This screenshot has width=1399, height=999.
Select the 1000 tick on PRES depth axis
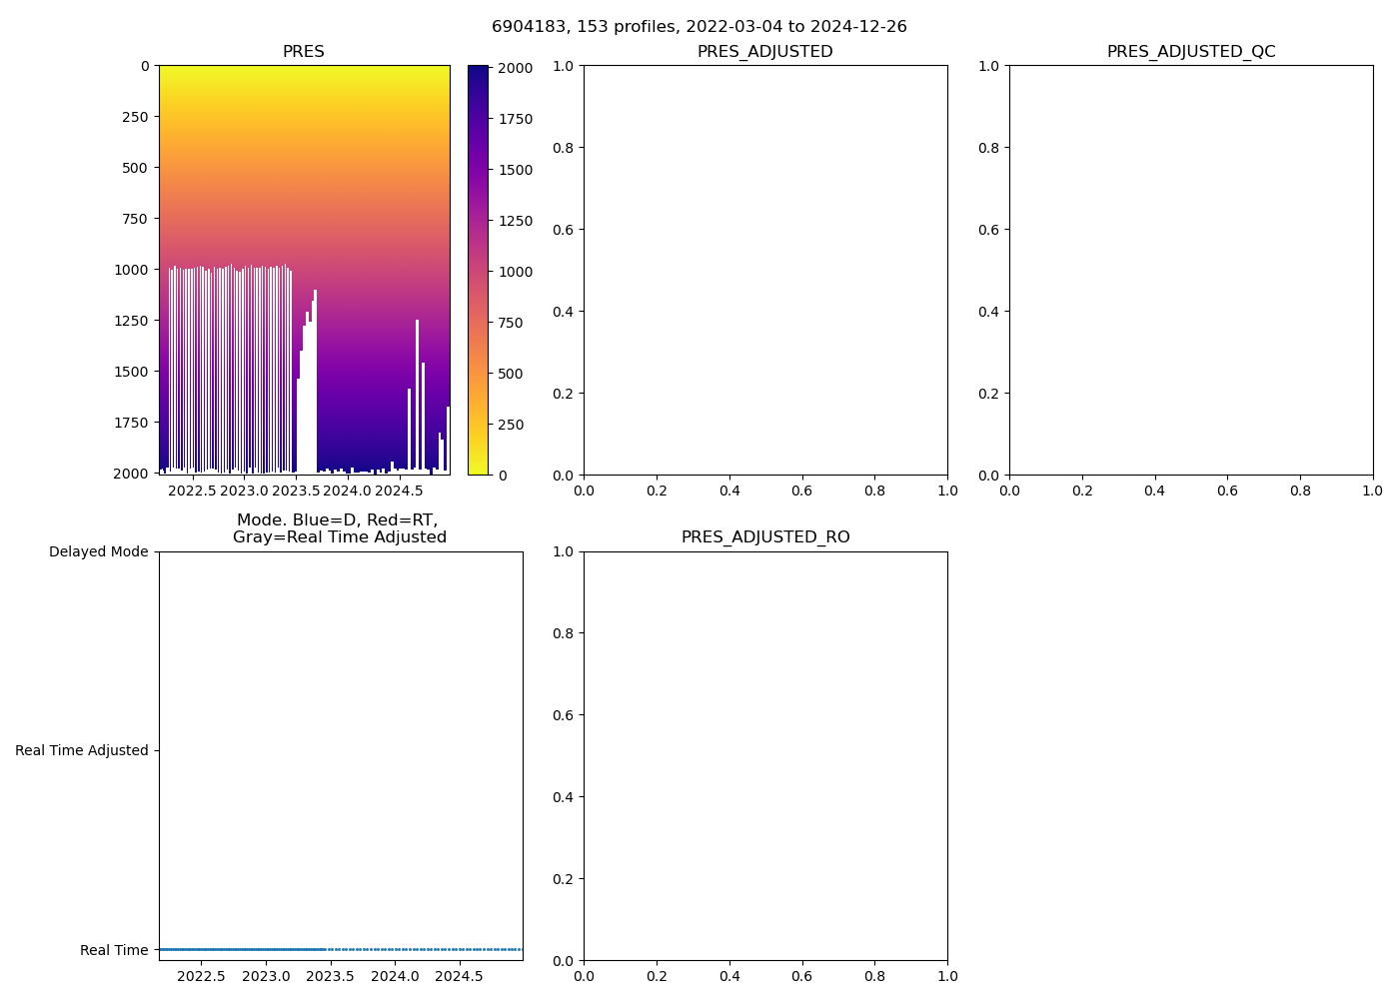(x=131, y=270)
